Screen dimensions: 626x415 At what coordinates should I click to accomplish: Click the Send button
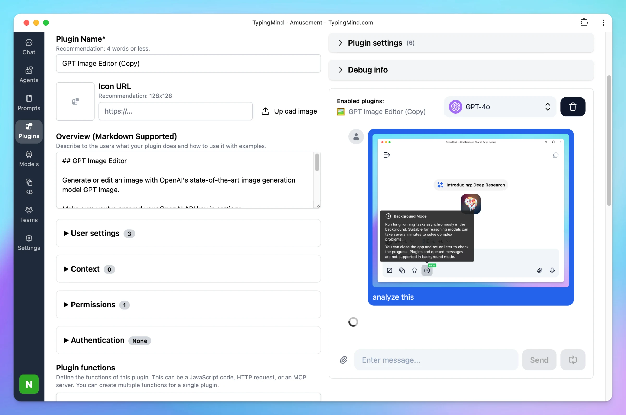pyautogui.click(x=539, y=360)
